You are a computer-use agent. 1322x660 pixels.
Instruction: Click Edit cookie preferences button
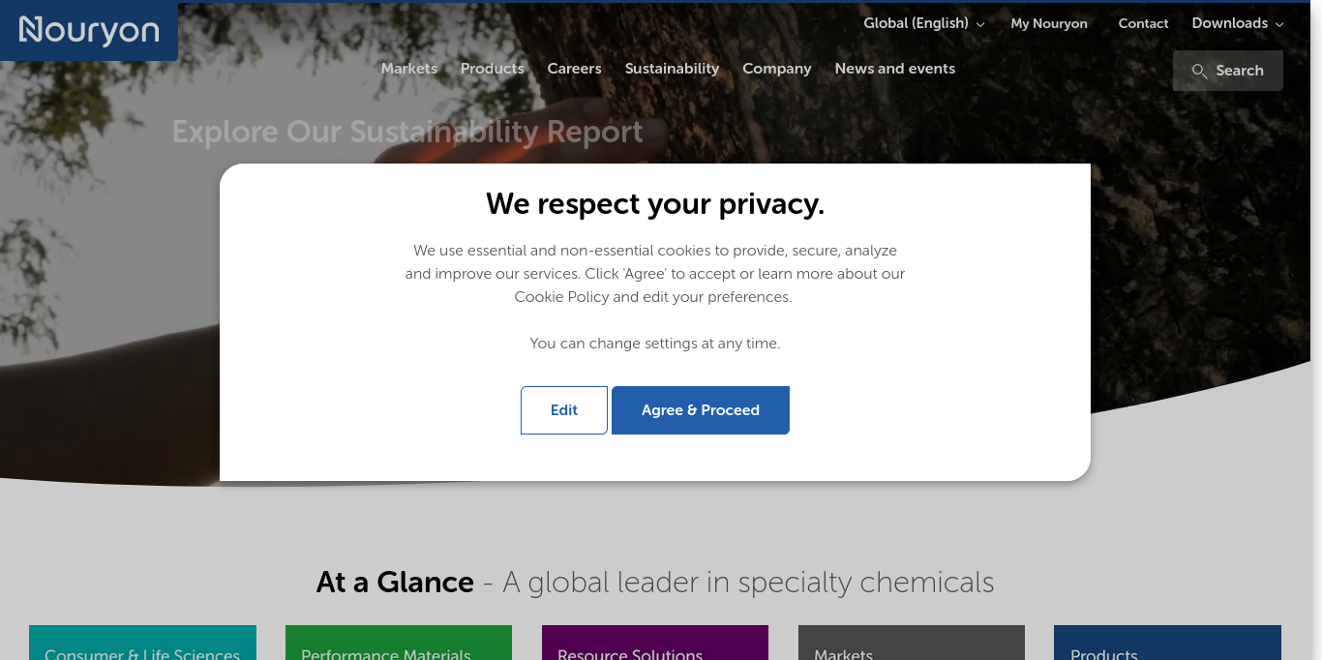tap(564, 410)
